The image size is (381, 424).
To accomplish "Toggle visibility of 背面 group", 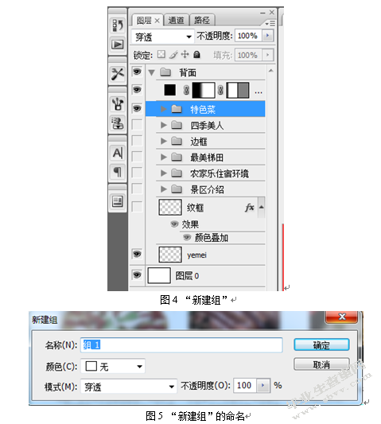I will point(137,72).
